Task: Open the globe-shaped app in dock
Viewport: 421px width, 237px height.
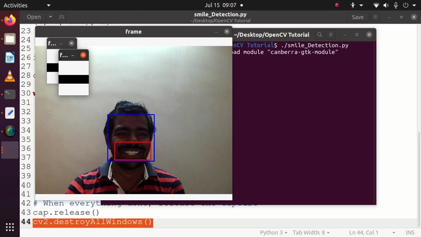Action: pos(10,132)
